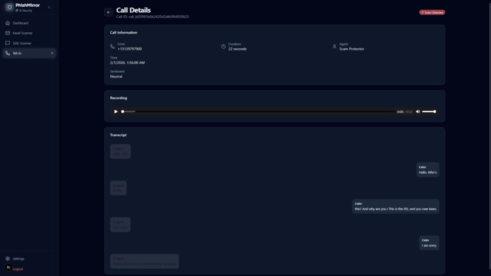The width and height of the screenshot is (491, 276).
Task: Click the Logout link
Action: [18, 269]
